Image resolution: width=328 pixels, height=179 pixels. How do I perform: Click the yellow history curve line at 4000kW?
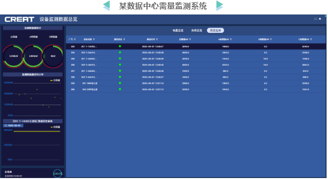click(37, 131)
